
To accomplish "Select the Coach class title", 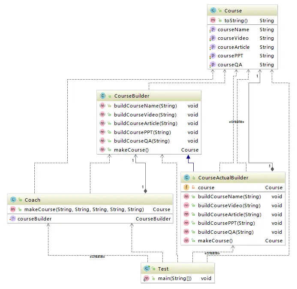I will coord(33,200).
